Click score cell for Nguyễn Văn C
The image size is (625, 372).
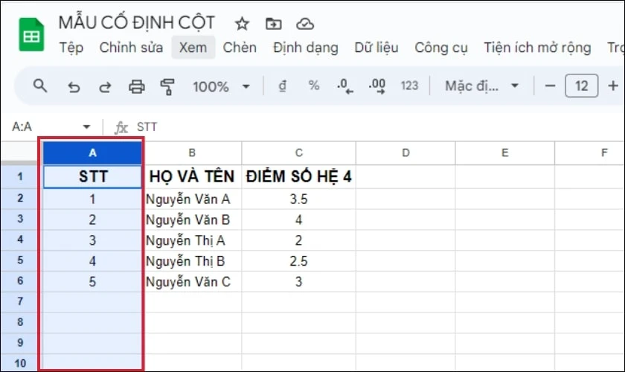click(x=298, y=282)
